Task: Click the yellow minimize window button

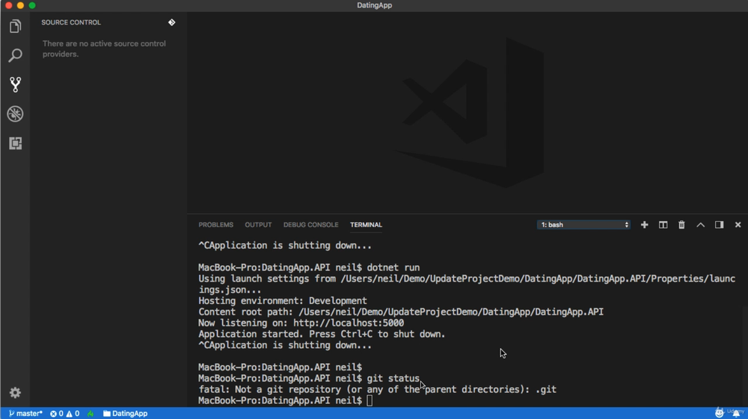Action: (x=20, y=5)
